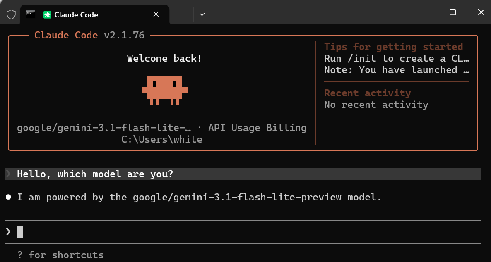Click the command input line at the prompt
This screenshot has height=262, width=491.
(20, 231)
